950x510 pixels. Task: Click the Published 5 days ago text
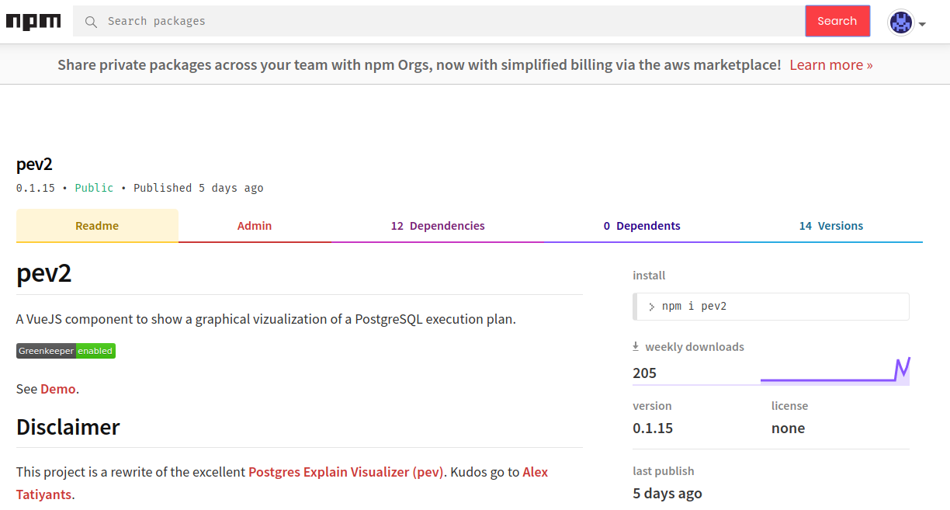click(198, 188)
